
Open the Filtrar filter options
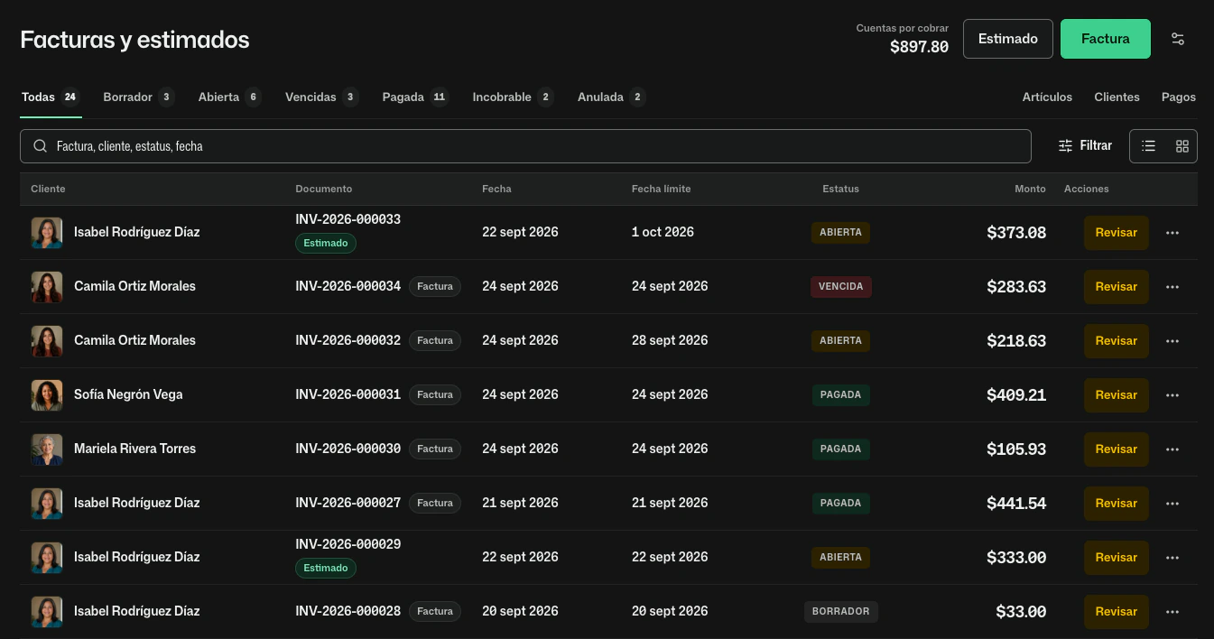pyautogui.click(x=1085, y=145)
